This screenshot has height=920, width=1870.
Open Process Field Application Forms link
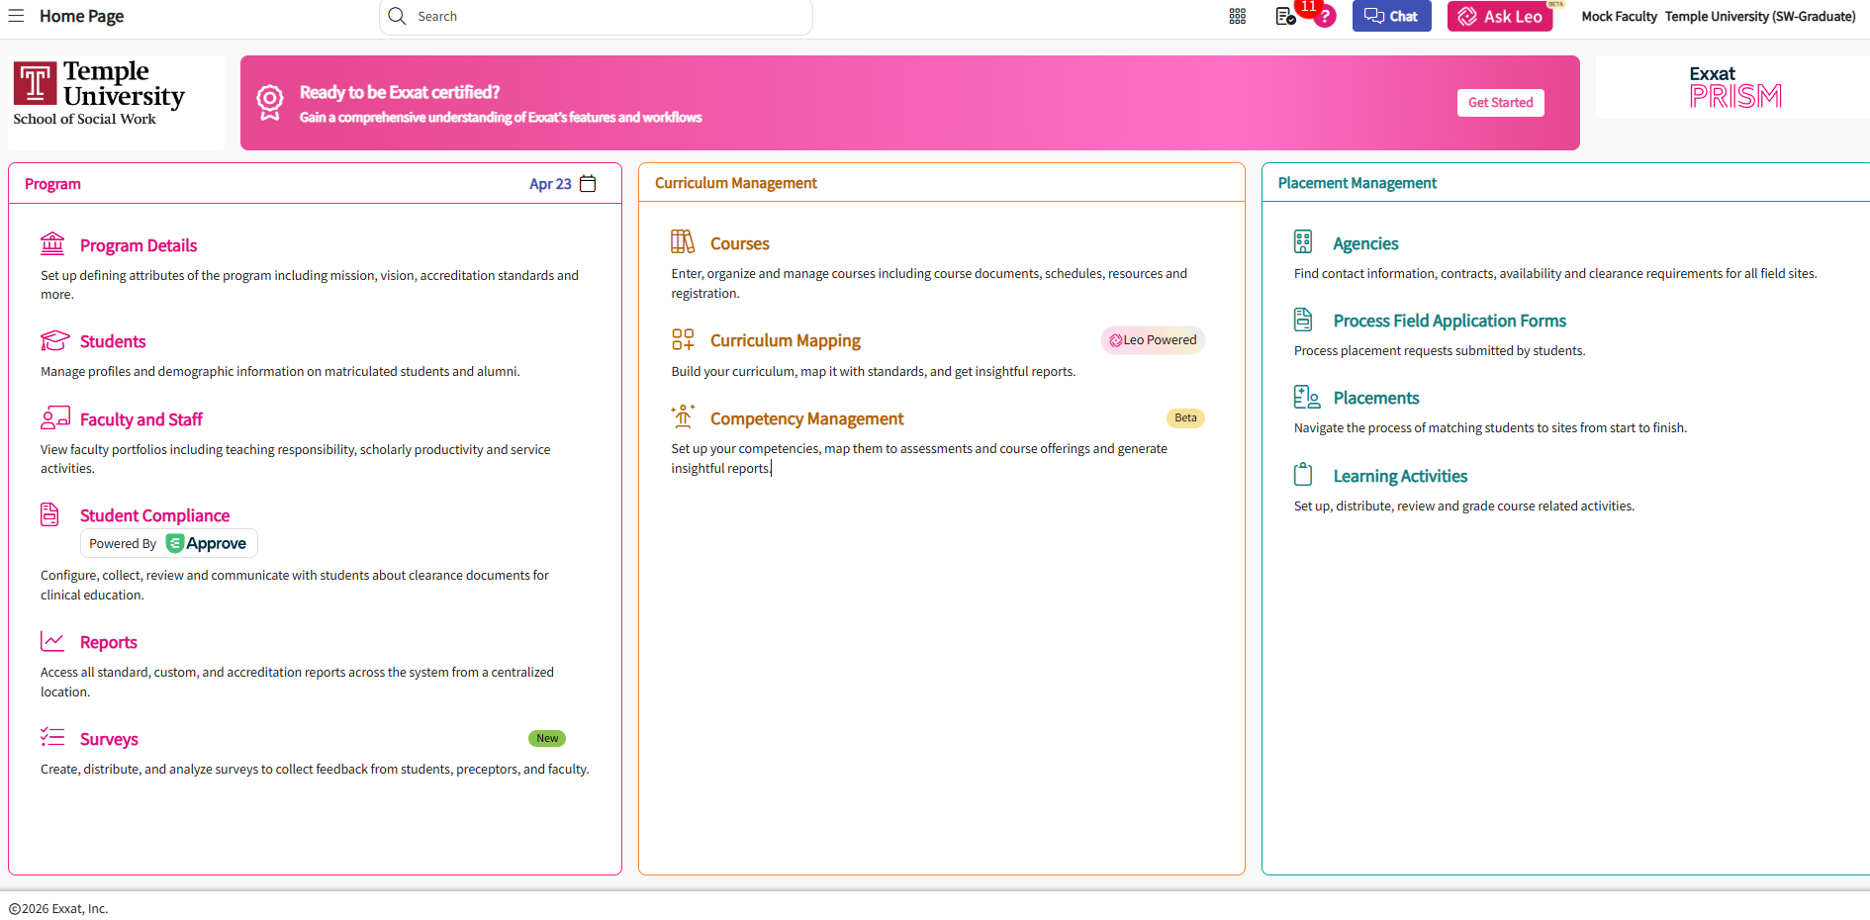[x=1449, y=321]
